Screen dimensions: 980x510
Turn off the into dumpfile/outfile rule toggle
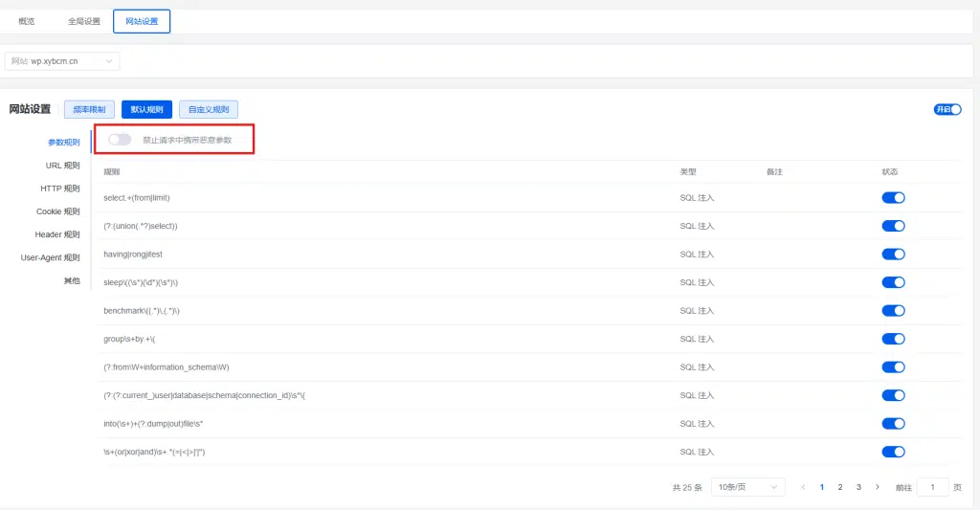[x=893, y=424]
